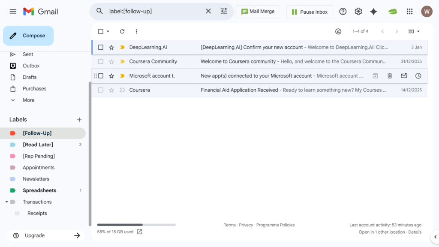The image size is (439, 247).
Task: Select the DeepLearning.AI email checkbox
Action: click(100, 47)
